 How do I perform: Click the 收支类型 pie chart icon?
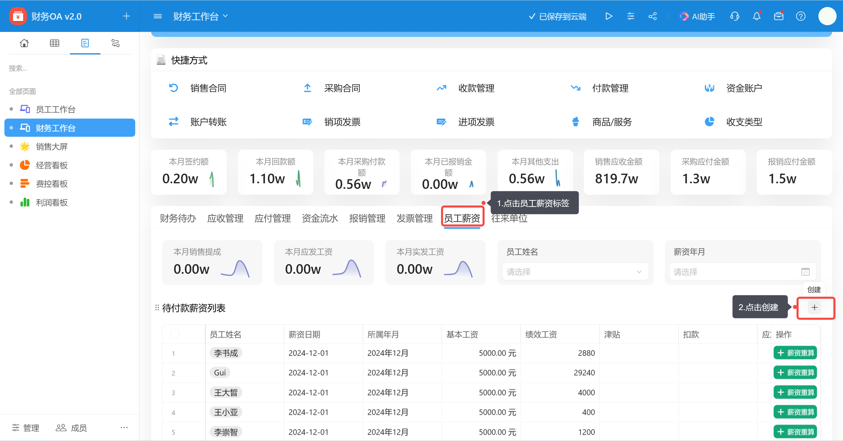(709, 122)
